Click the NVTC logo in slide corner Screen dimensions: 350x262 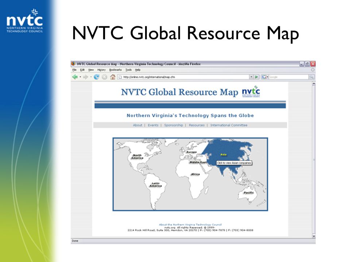click(x=24, y=21)
